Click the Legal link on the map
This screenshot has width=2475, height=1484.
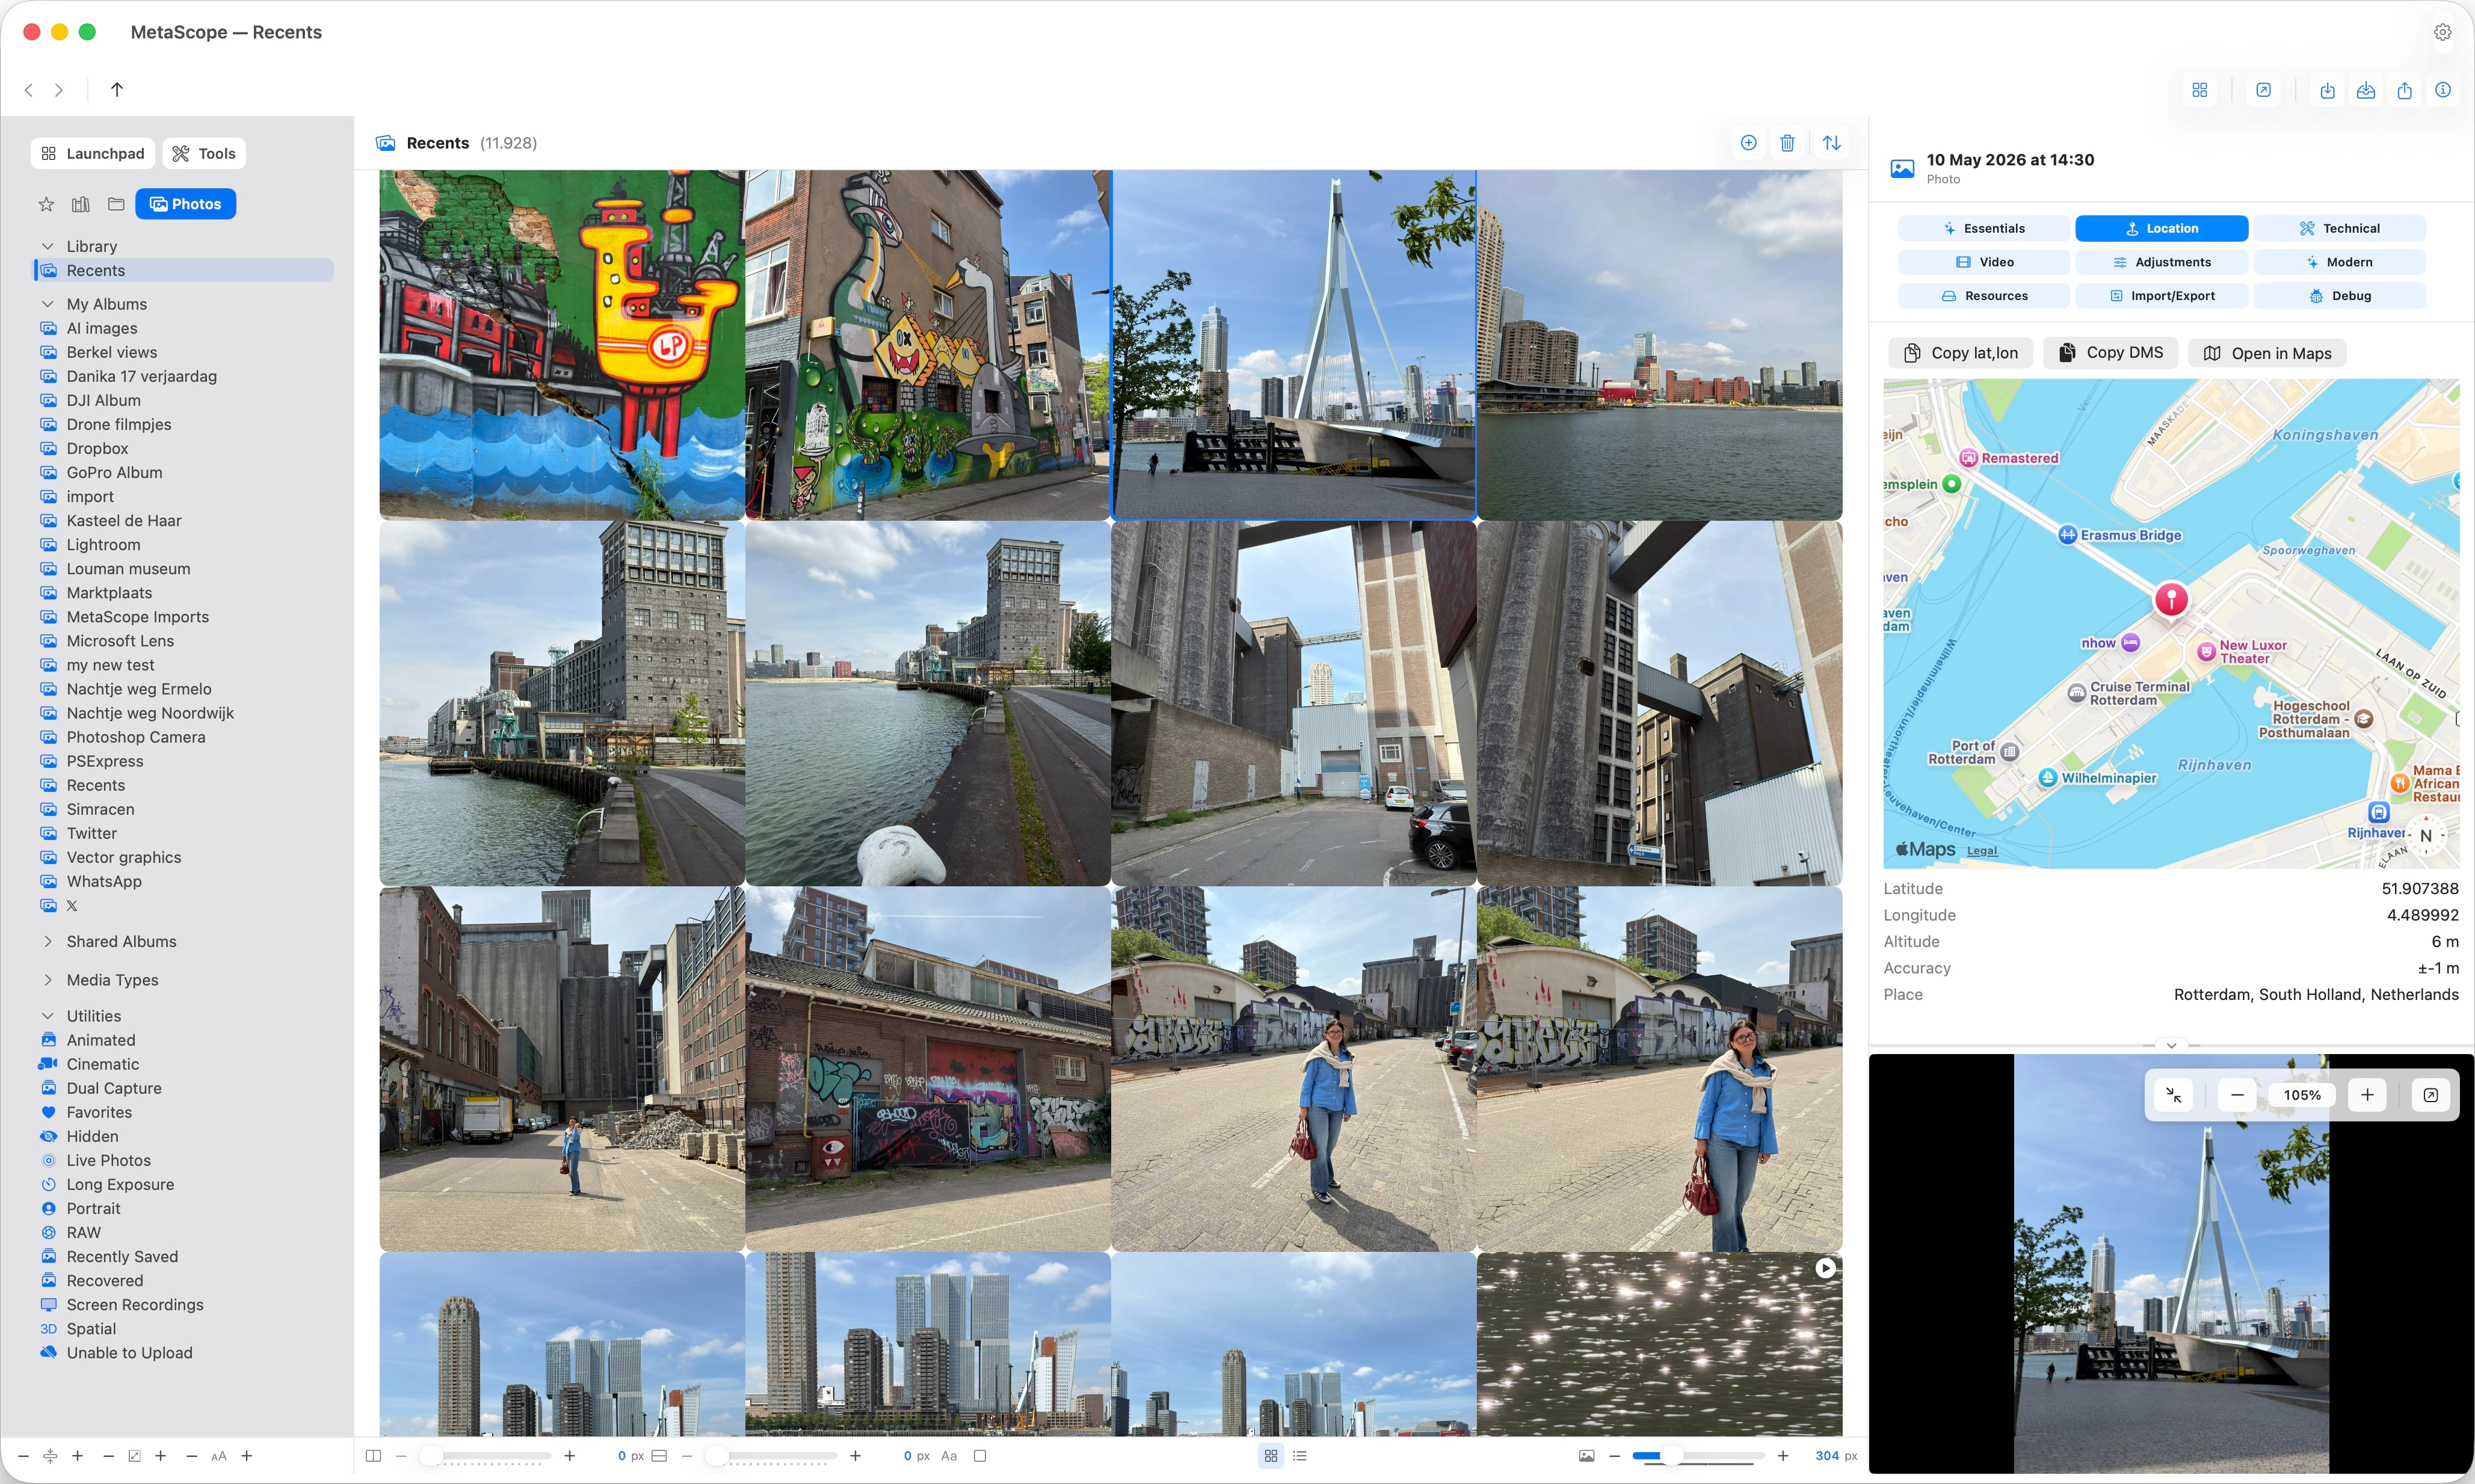click(x=1982, y=851)
